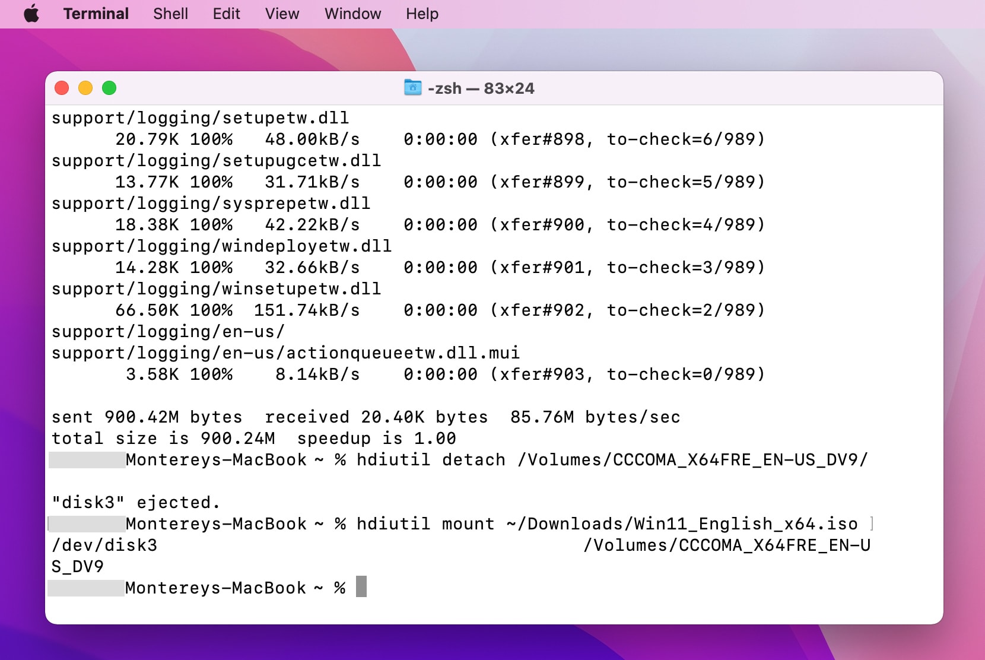The width and height of the screenshot is (985, 660).
Task: Click the Apple menu icon
Action: (x=31, y=13)
